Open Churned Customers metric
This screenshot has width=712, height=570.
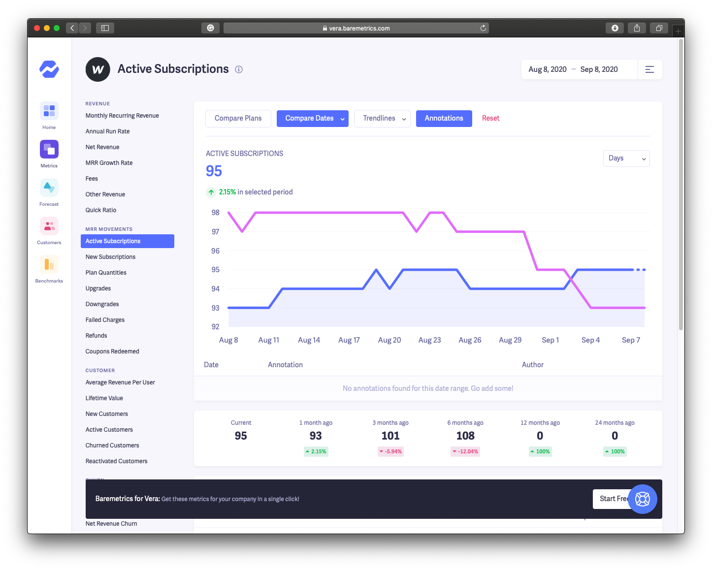pos(112,445)
